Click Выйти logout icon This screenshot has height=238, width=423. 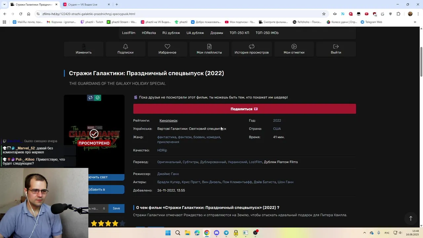pos(336,47)
